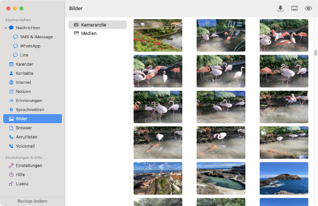Viewport: 318px width, 206px height.
Task: Click the Kamerarolle camera icon
Action: pyautogui.click(x=76, y=25)
